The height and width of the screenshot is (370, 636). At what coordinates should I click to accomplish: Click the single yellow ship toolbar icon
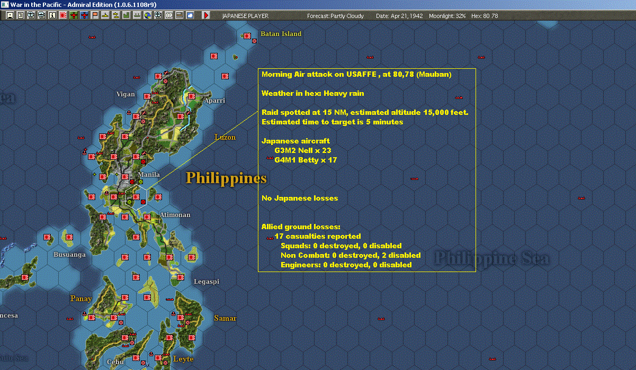pos(105,15)
